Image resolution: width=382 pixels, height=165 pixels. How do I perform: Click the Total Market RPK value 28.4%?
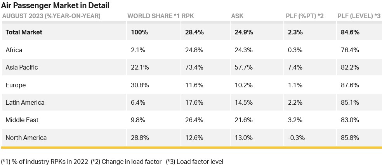click(194, 32)
